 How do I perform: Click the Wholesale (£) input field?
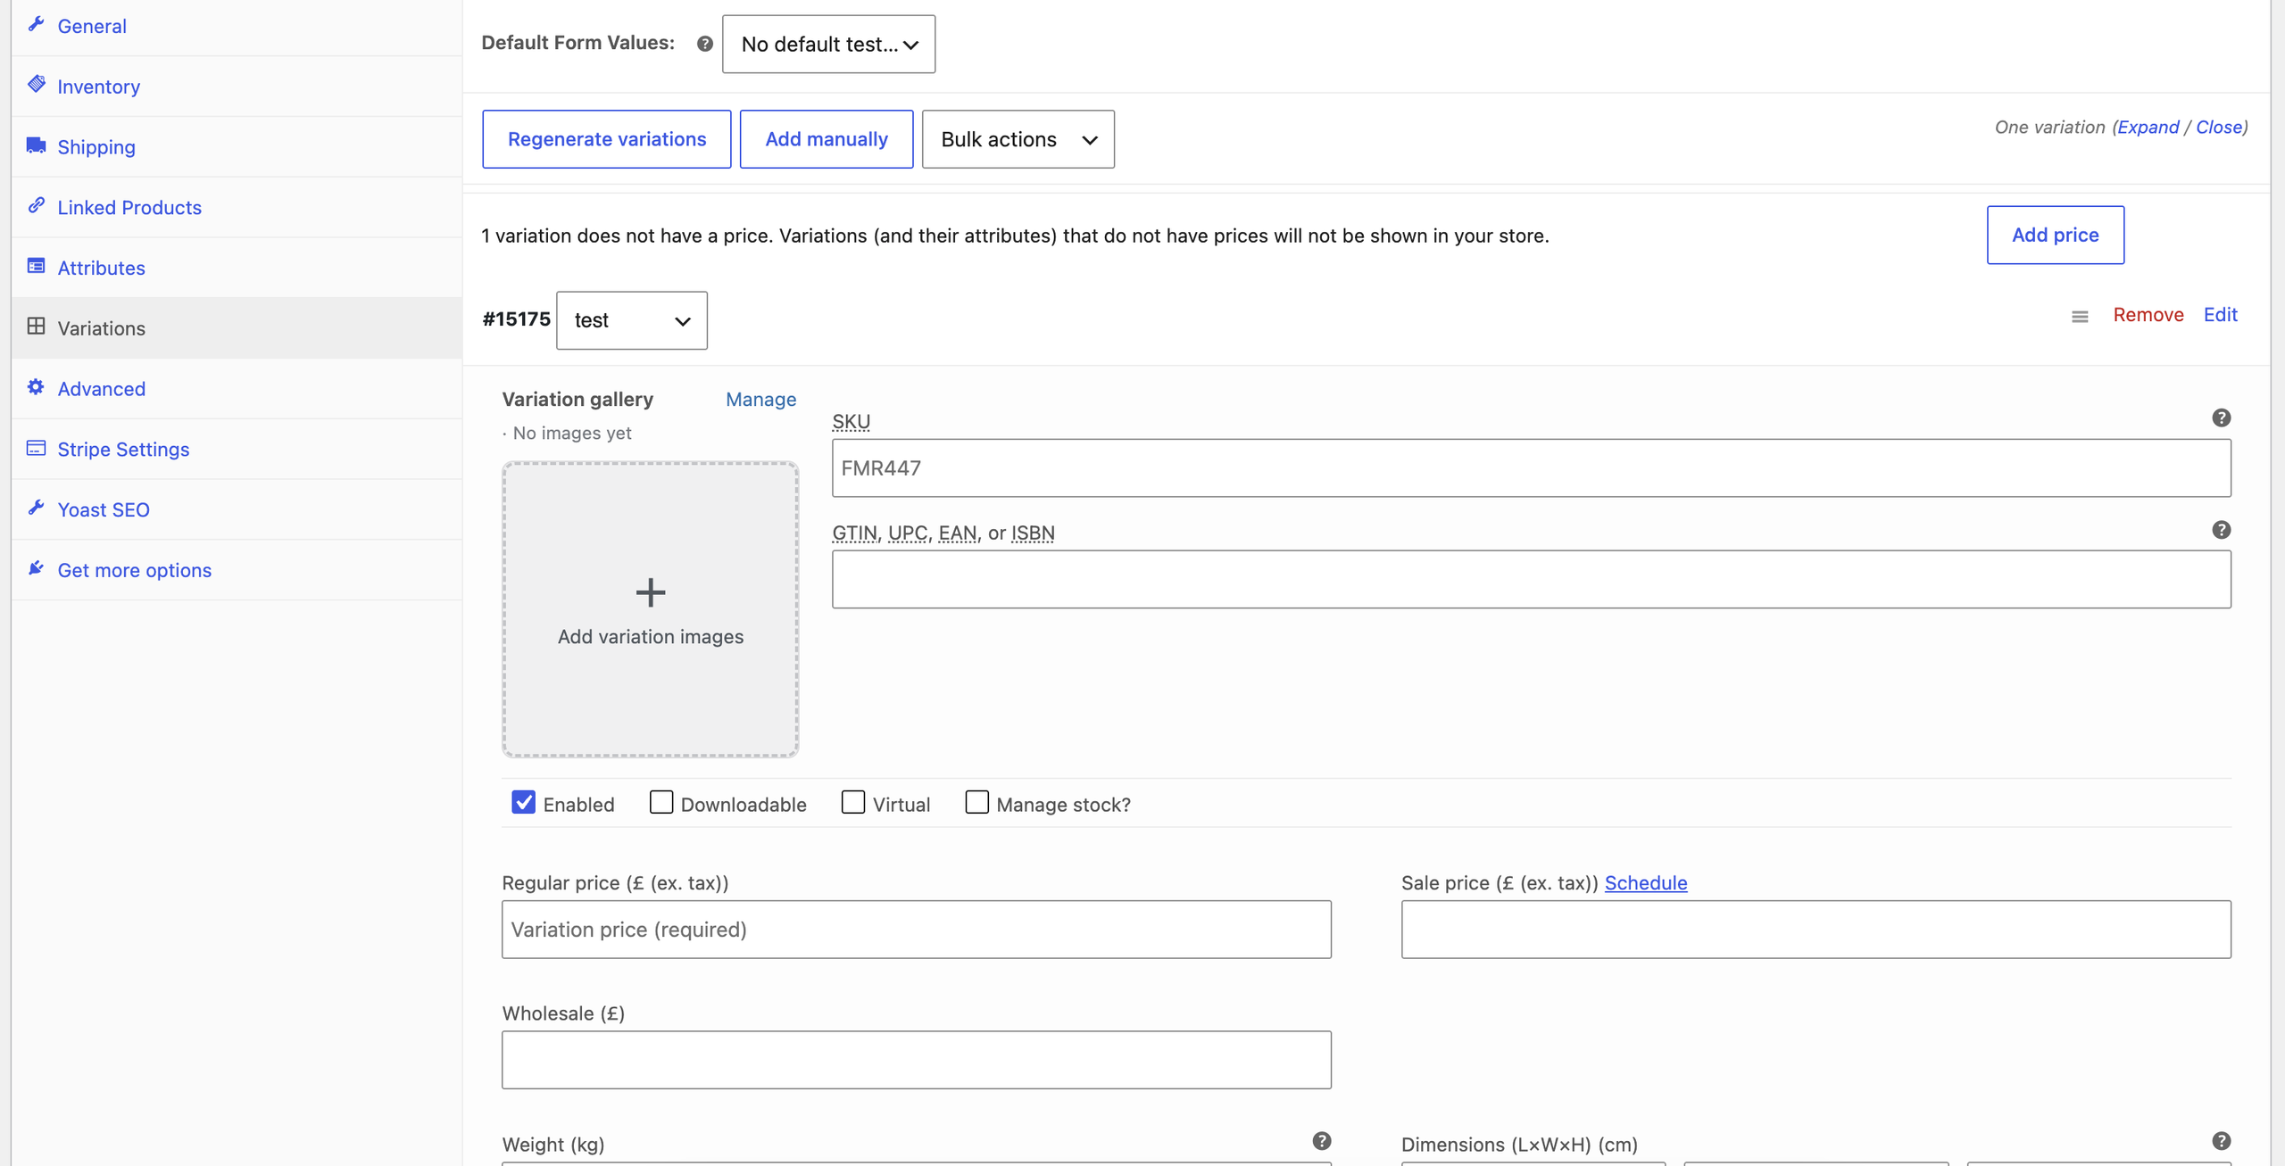(917, 1060)
